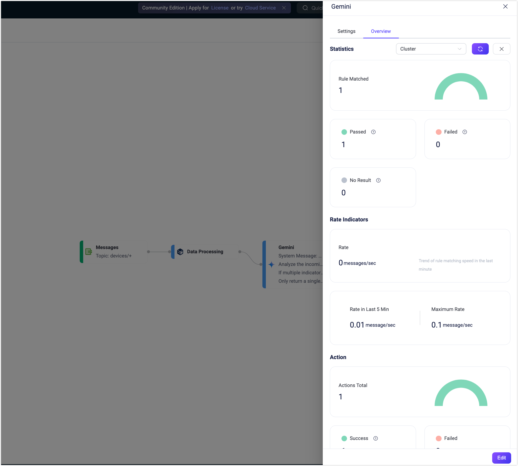Open the help icon next to Failed

pyautogui.click(x=465, y=132)
